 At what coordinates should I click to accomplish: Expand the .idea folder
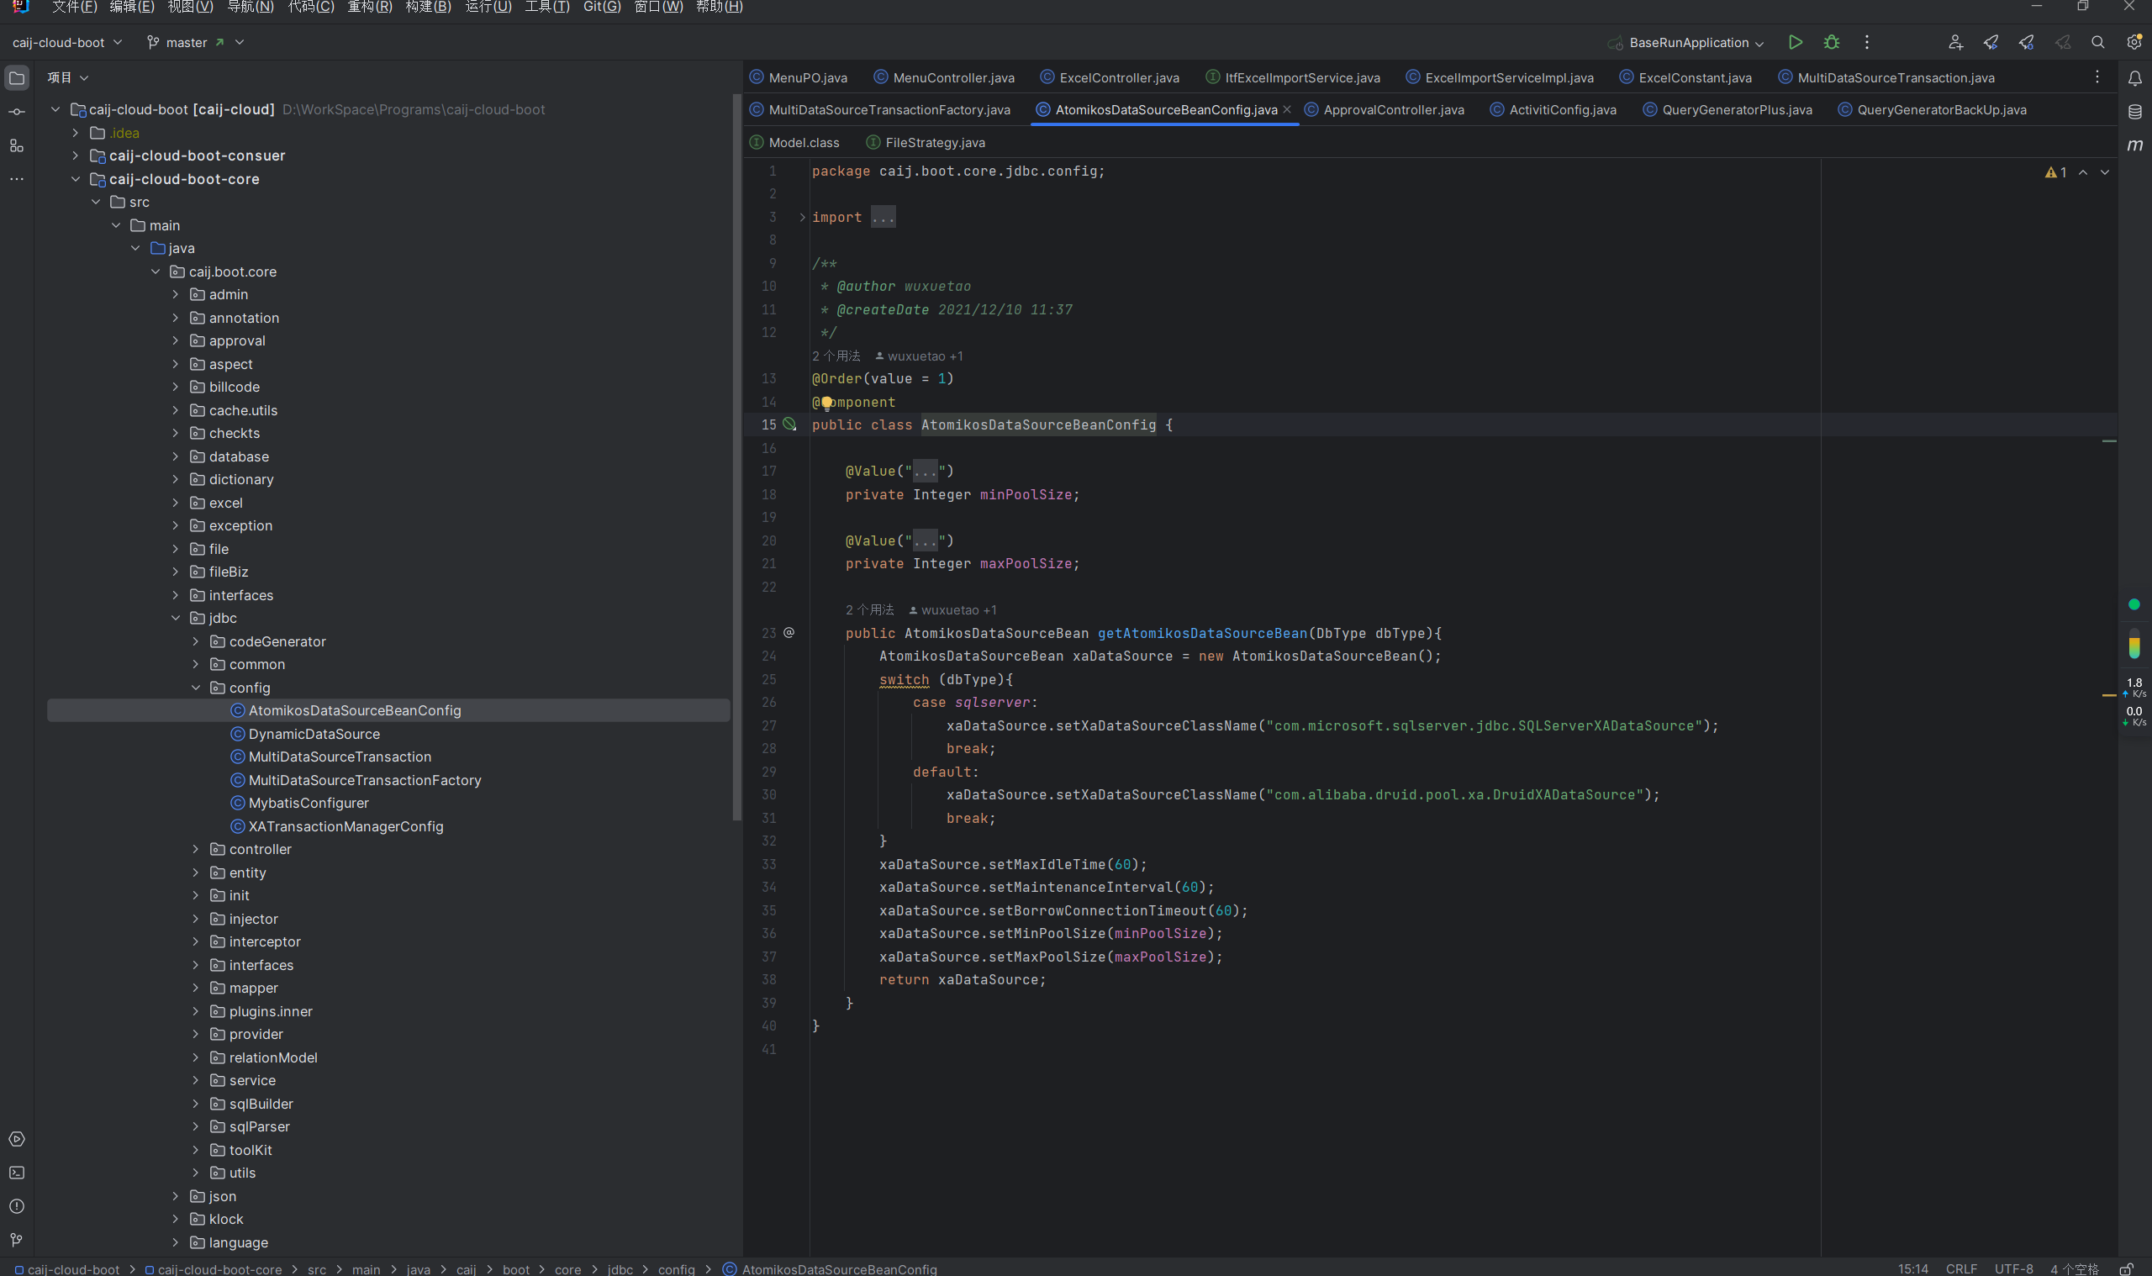(x=76, y=133)
